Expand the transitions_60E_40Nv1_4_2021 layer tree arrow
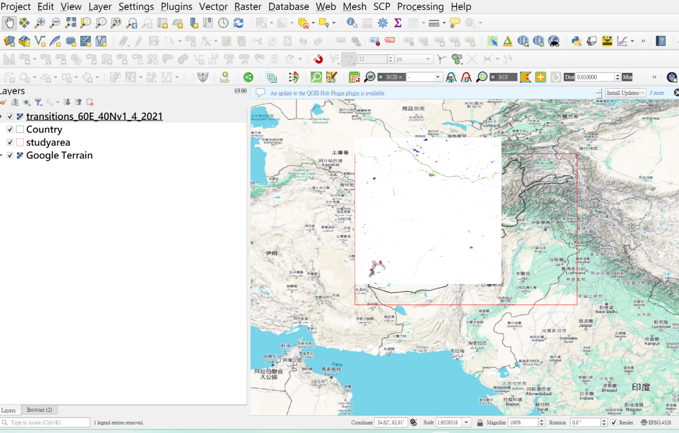The height and width of the screenshot is (433, 679). tap(1, 117)
